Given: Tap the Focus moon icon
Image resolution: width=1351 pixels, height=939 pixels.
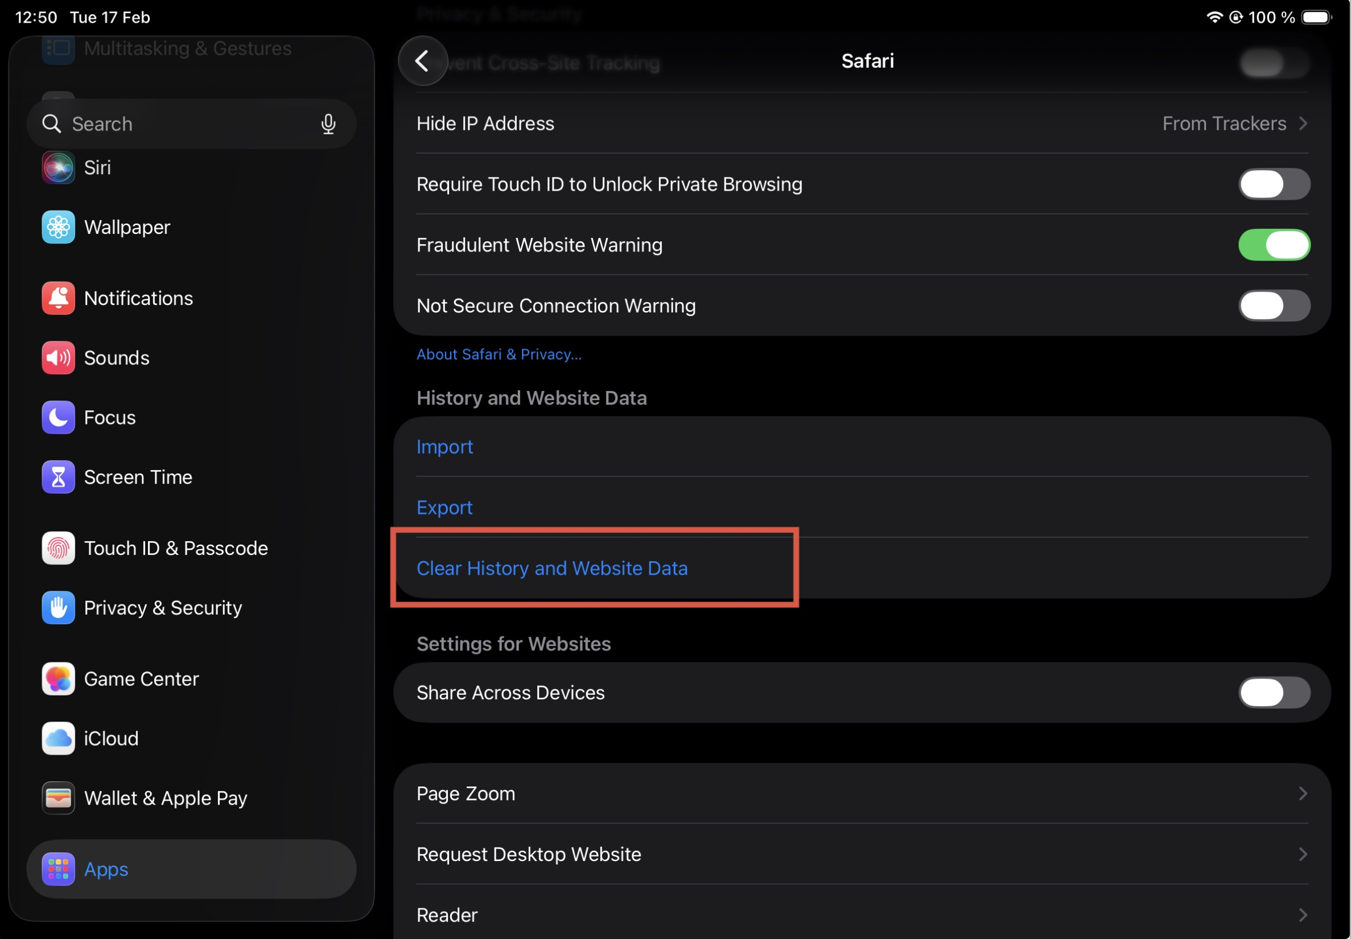Looking at the screenshot, I should [x=58, y=418].
